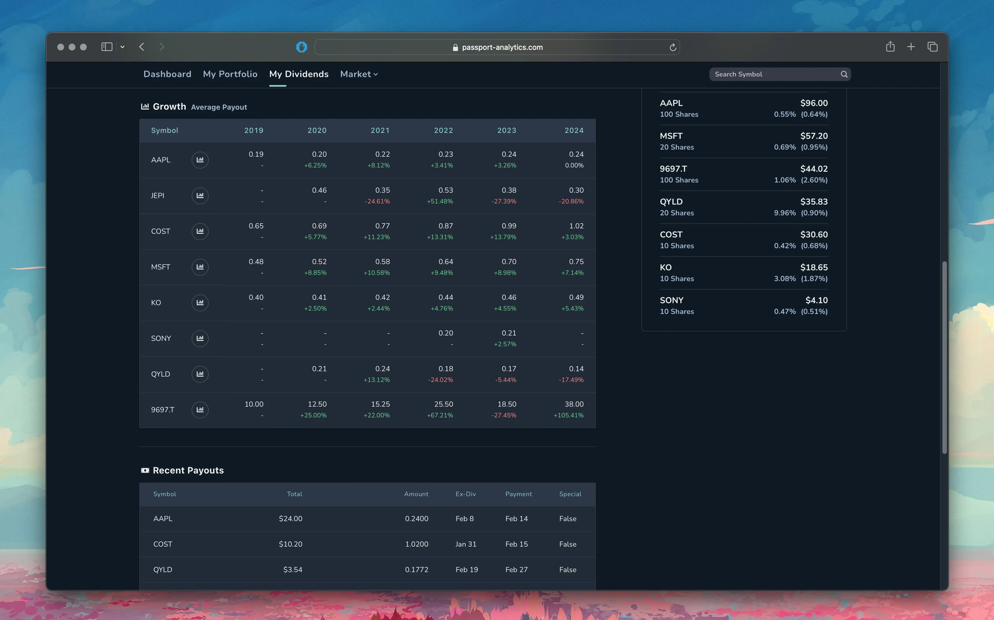Image resolution: width=994 pixels, height=620 pixels.
Task: Click the Ex-Div column header
Action: pyautogui.click(x=466, y=494)
